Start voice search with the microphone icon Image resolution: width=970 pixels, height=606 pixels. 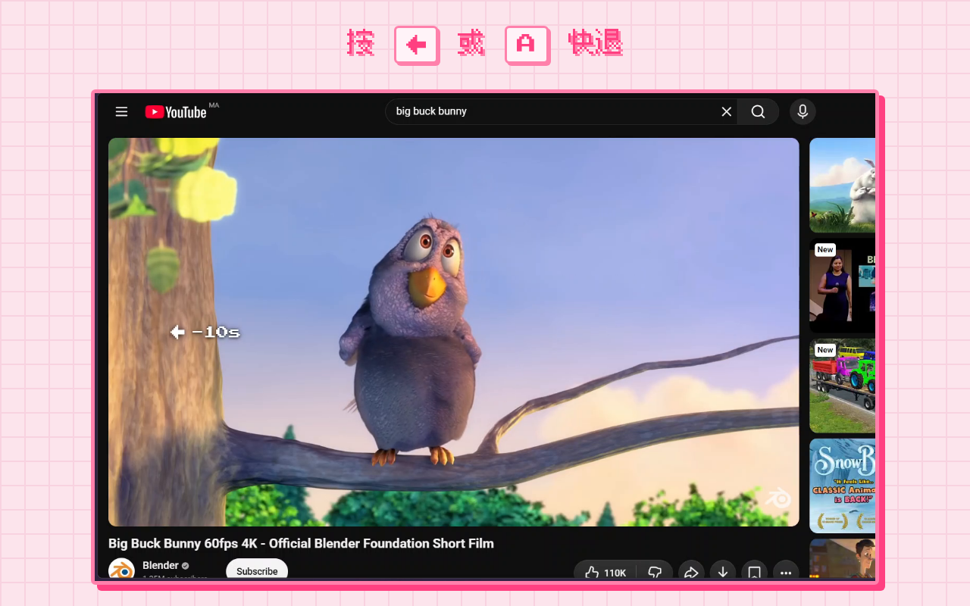[803, 111]
